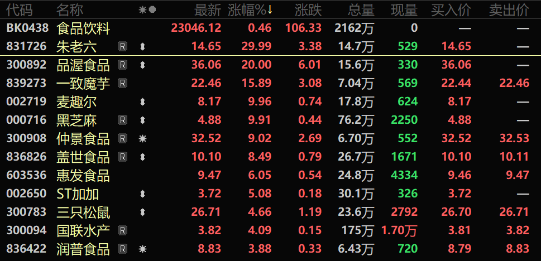This screenshot has width=541, height=261.
Task: Click the sun marker icon beside 仲景食品
Action: [142, 139]
